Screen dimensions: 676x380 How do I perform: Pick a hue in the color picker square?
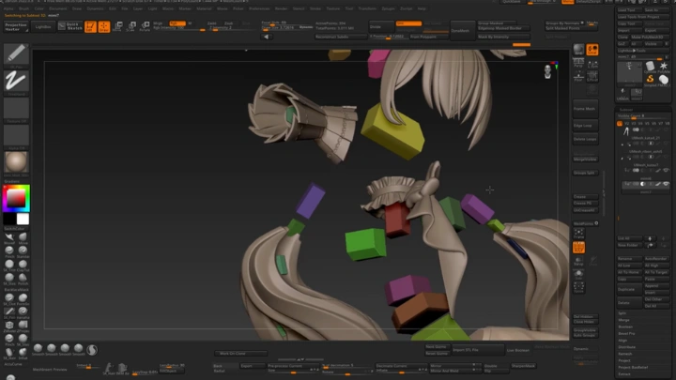16,198
